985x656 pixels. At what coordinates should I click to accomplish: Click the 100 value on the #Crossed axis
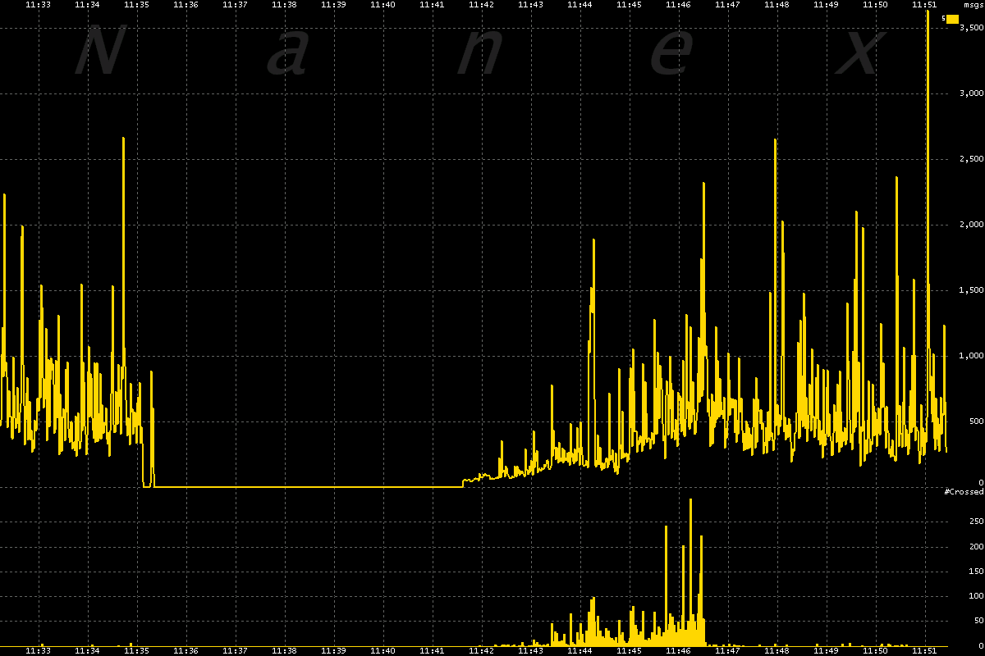[976, 596]
